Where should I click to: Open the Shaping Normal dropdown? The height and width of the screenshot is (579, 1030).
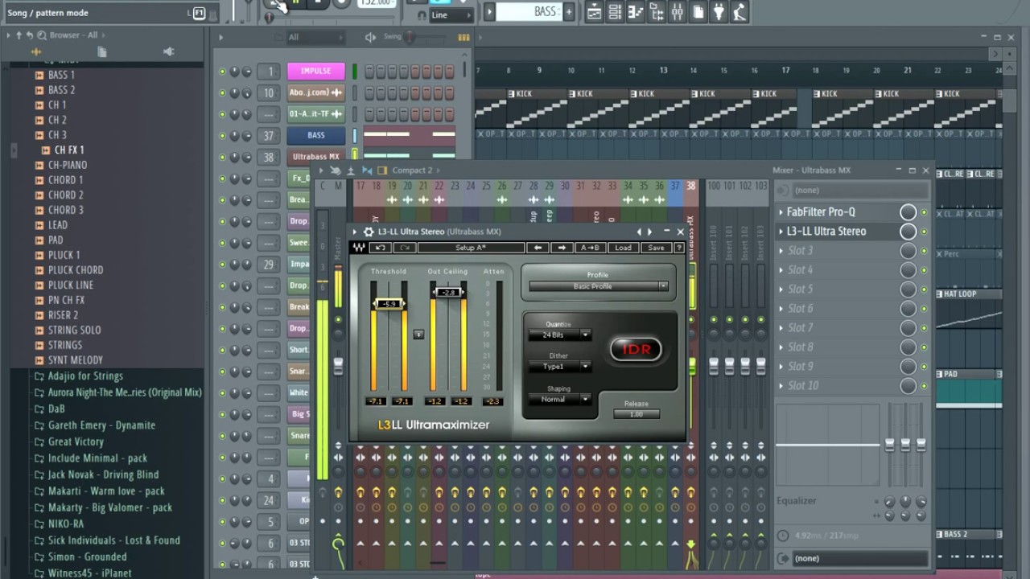[x=560, y=399]
